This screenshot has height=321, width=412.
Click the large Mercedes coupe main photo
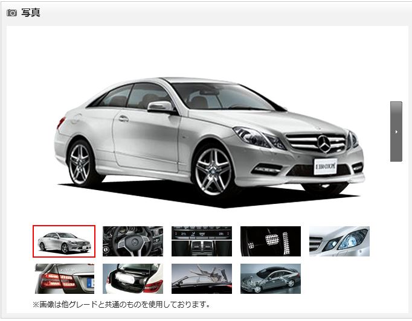click(x=210, y=142)
